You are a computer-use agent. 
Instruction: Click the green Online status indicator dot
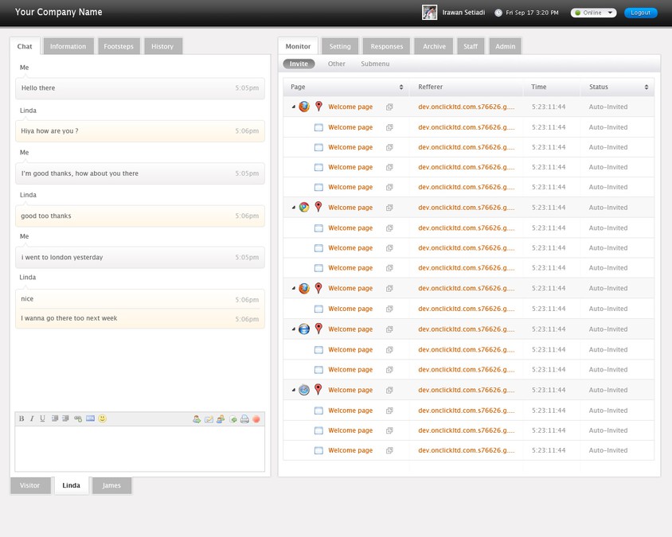[x=580, y=13]
